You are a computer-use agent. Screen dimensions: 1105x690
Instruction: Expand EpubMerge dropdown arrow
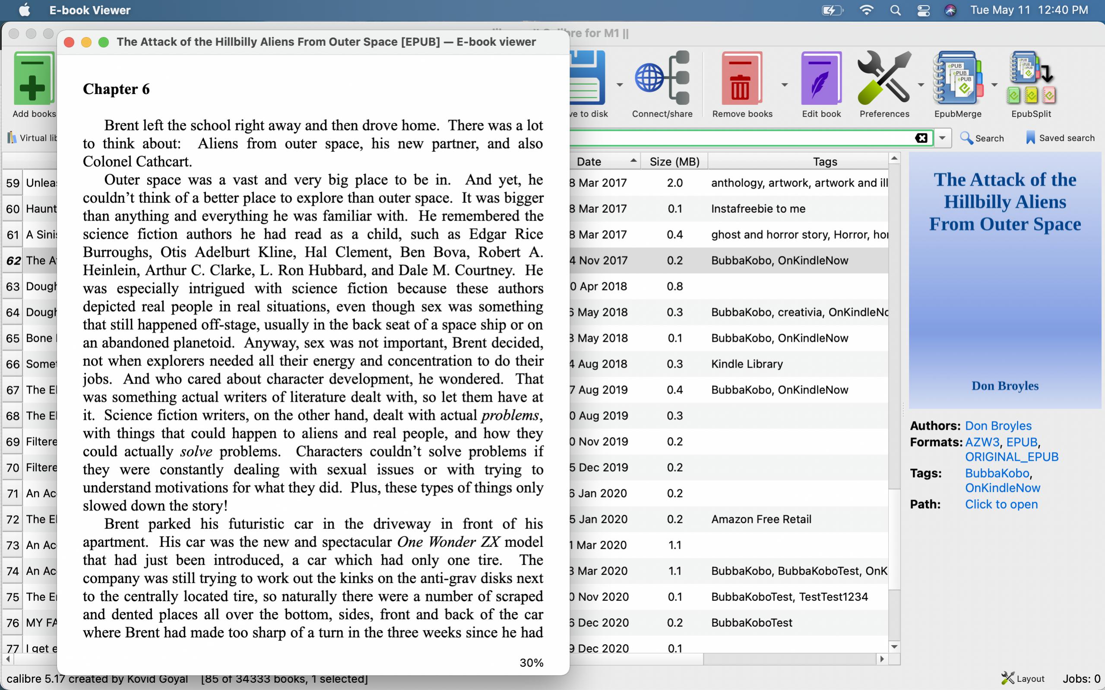(x=994, y=85)
